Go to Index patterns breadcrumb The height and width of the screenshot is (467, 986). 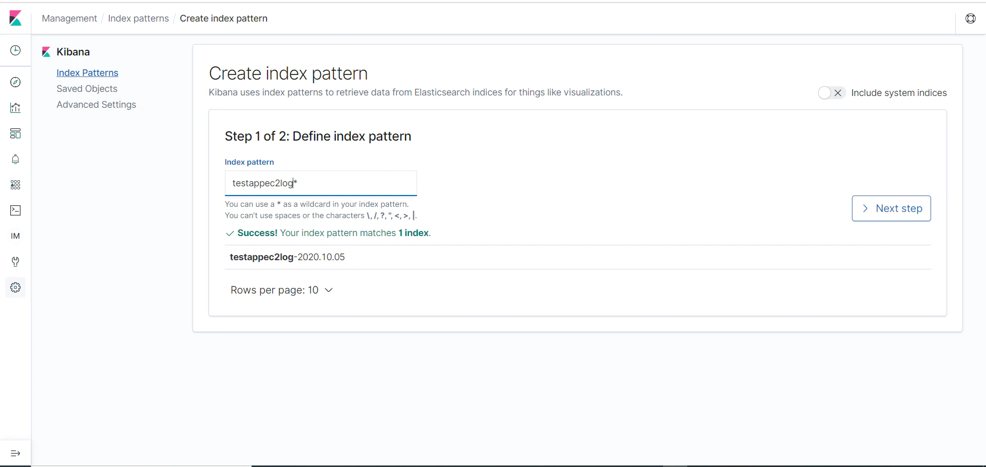pos(138,18)
